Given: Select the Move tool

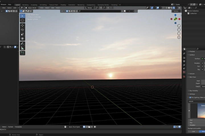Looking at the screenshot, I should coord(22,25).
